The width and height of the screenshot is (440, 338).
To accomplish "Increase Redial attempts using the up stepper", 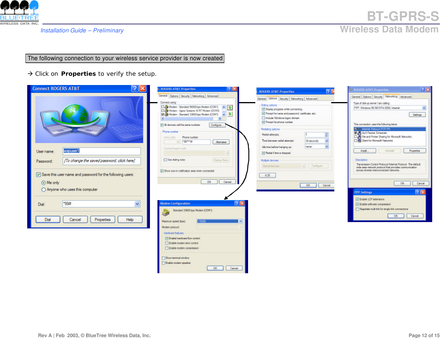I will pyautogui.click(x=327, y=133).
